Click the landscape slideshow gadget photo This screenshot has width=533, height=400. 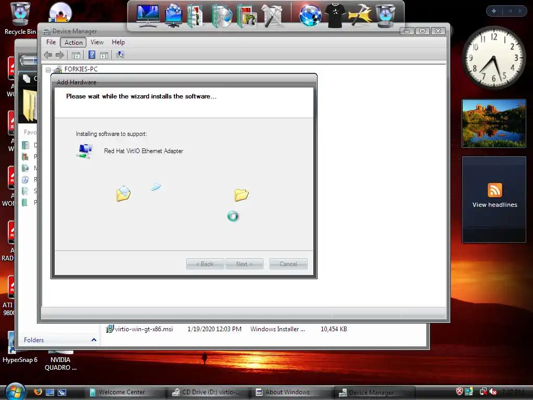(x=494, y=123)
